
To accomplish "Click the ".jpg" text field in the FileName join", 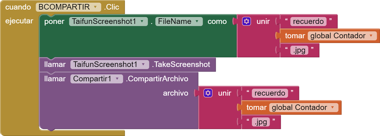I will [299, 50].
